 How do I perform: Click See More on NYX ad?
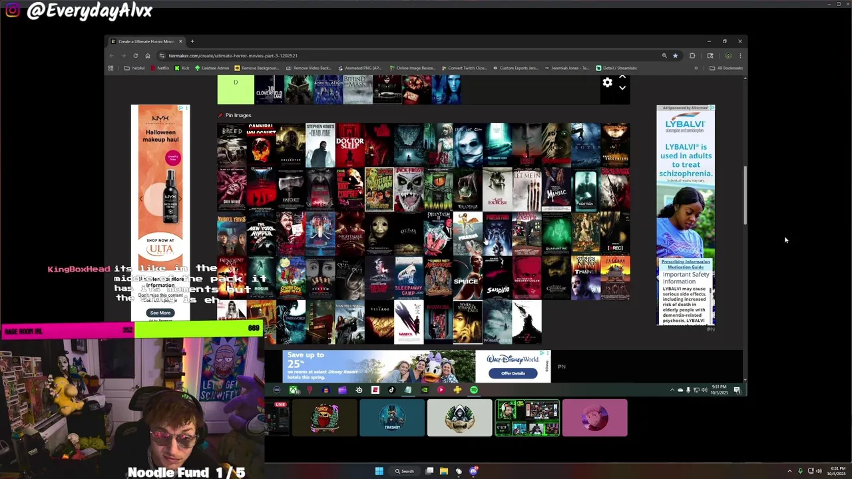(x=160, y=313)
